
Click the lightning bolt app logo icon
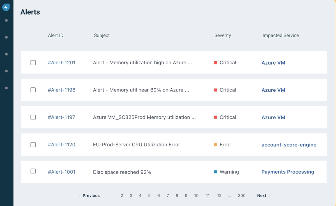(x=6, y=7)
